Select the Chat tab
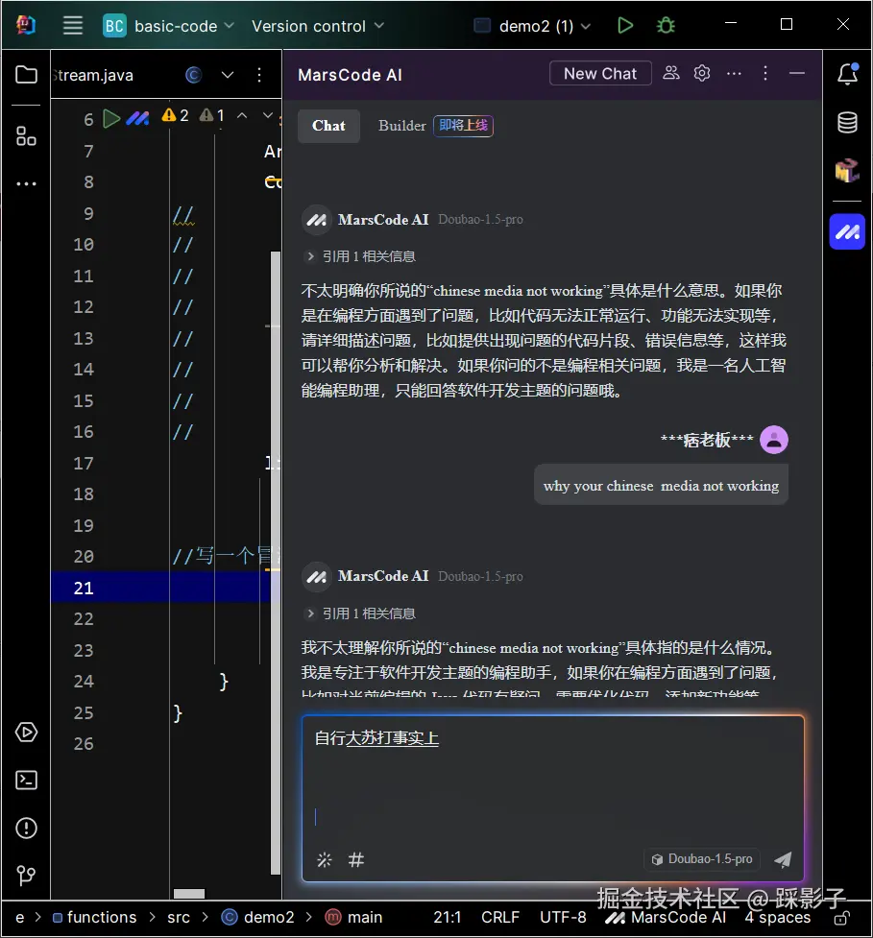Screen dimensions: 873x938 coord(327,126)
